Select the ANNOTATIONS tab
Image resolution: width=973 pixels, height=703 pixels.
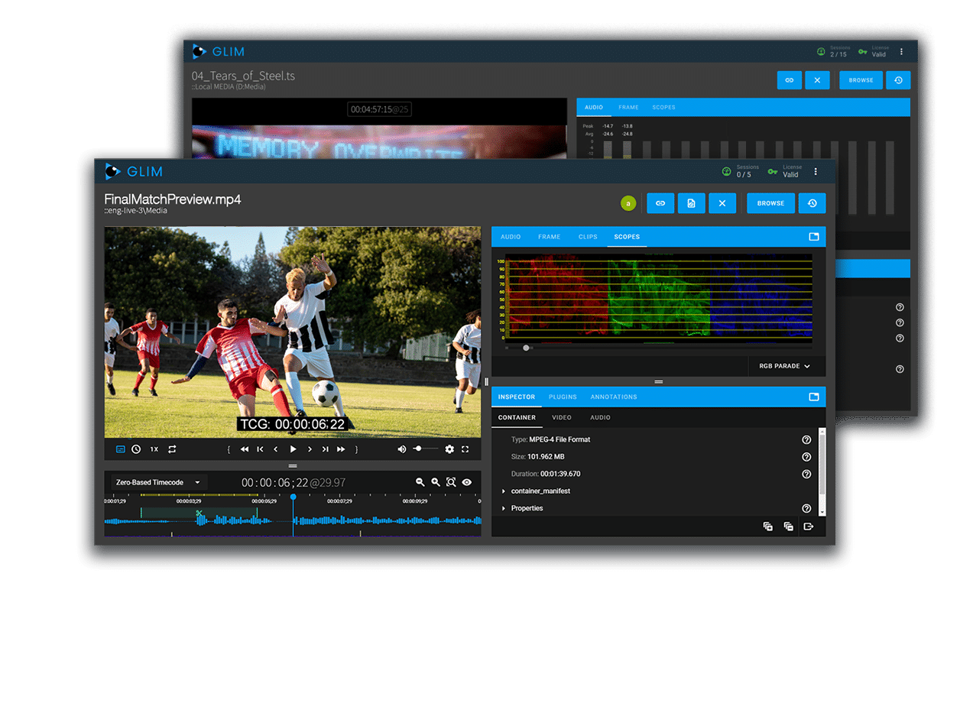614,397
